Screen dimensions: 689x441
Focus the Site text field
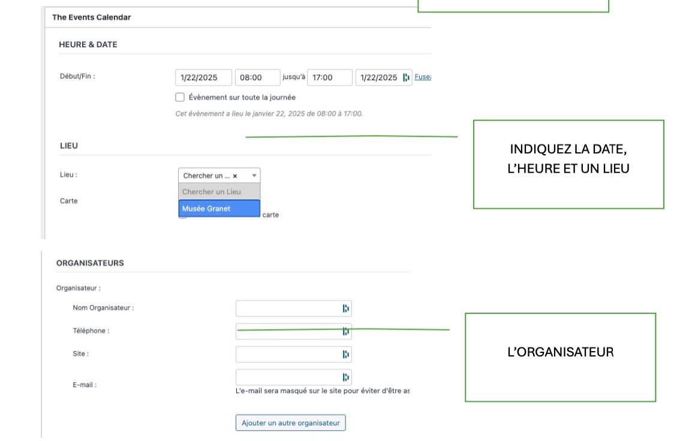pos(288,354)
